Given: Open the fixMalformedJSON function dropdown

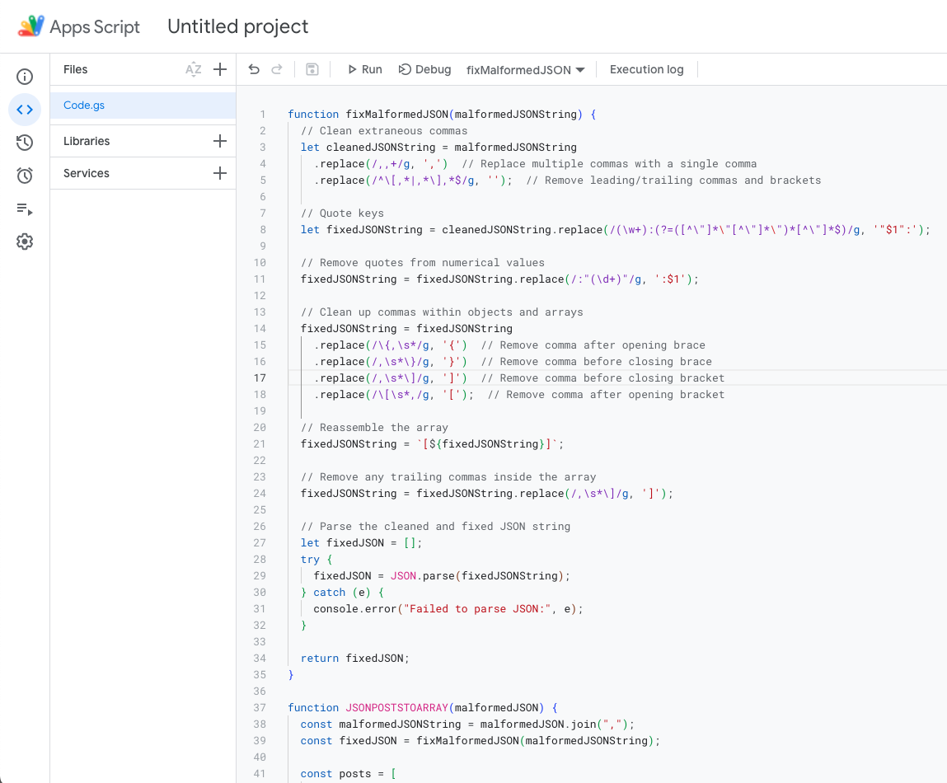Looking at the screenshot, I should [526, 69].
